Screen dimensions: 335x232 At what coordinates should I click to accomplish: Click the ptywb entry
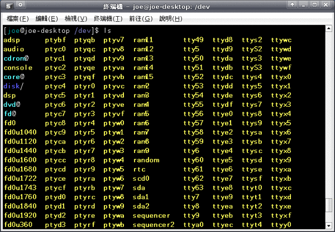tap(114, 225)
